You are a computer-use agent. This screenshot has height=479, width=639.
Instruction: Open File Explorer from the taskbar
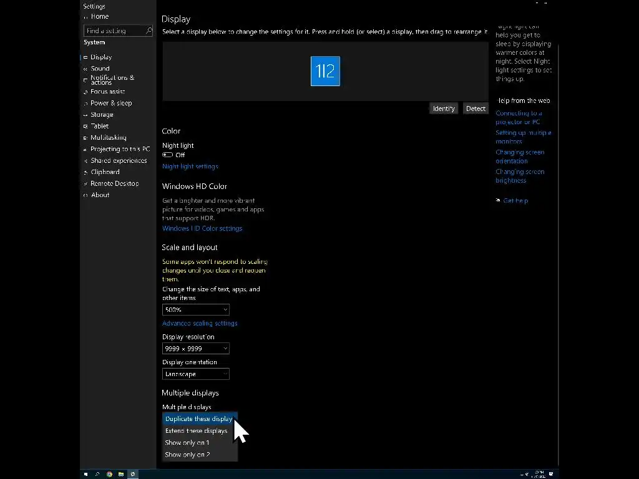121,474
